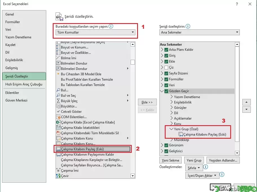257x192 pixels.
Task: Click the magnifier icon next to Bul...
Action: point(58,90)
